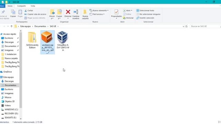221x124 pixels.
Task: Select the VirtualBox installer file
Action: (x=63, y=41)
